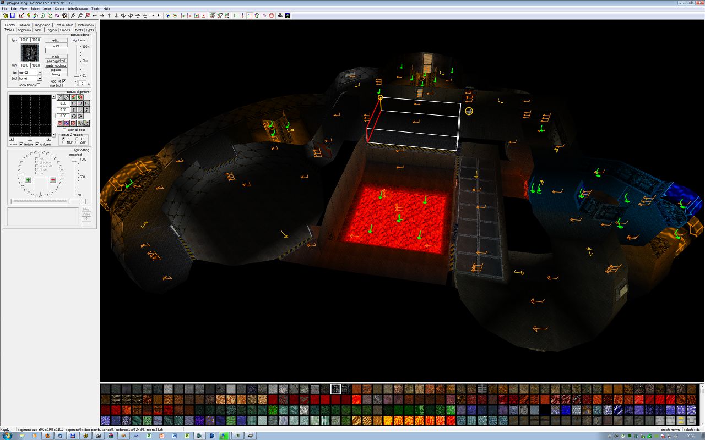
Task: Click the open file toolbar icon
Action: pyautogui.click(x=5, y=15)
